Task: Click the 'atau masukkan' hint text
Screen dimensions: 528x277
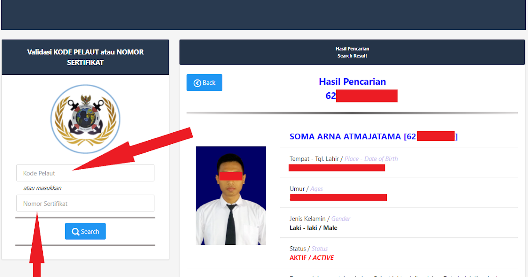Action: 42,188
